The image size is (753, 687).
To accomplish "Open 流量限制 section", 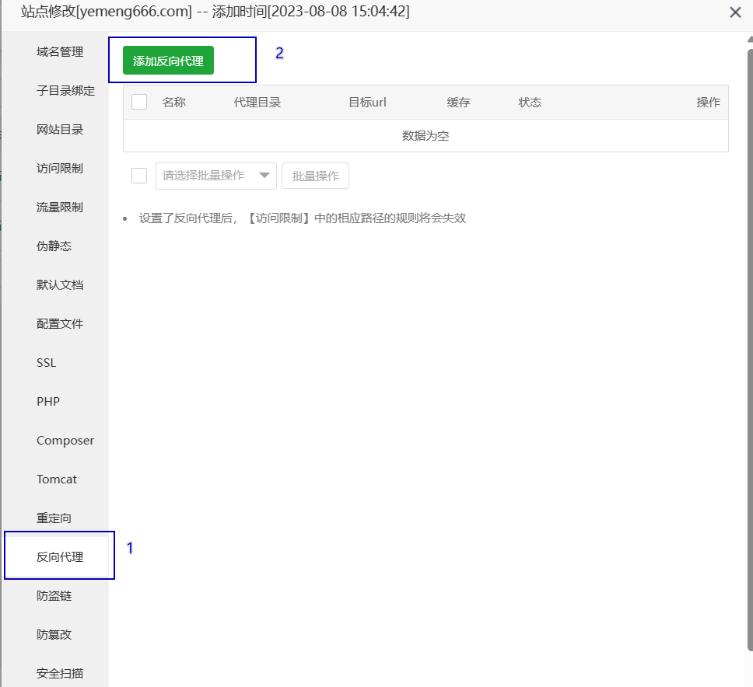I will tap(60, 207).
